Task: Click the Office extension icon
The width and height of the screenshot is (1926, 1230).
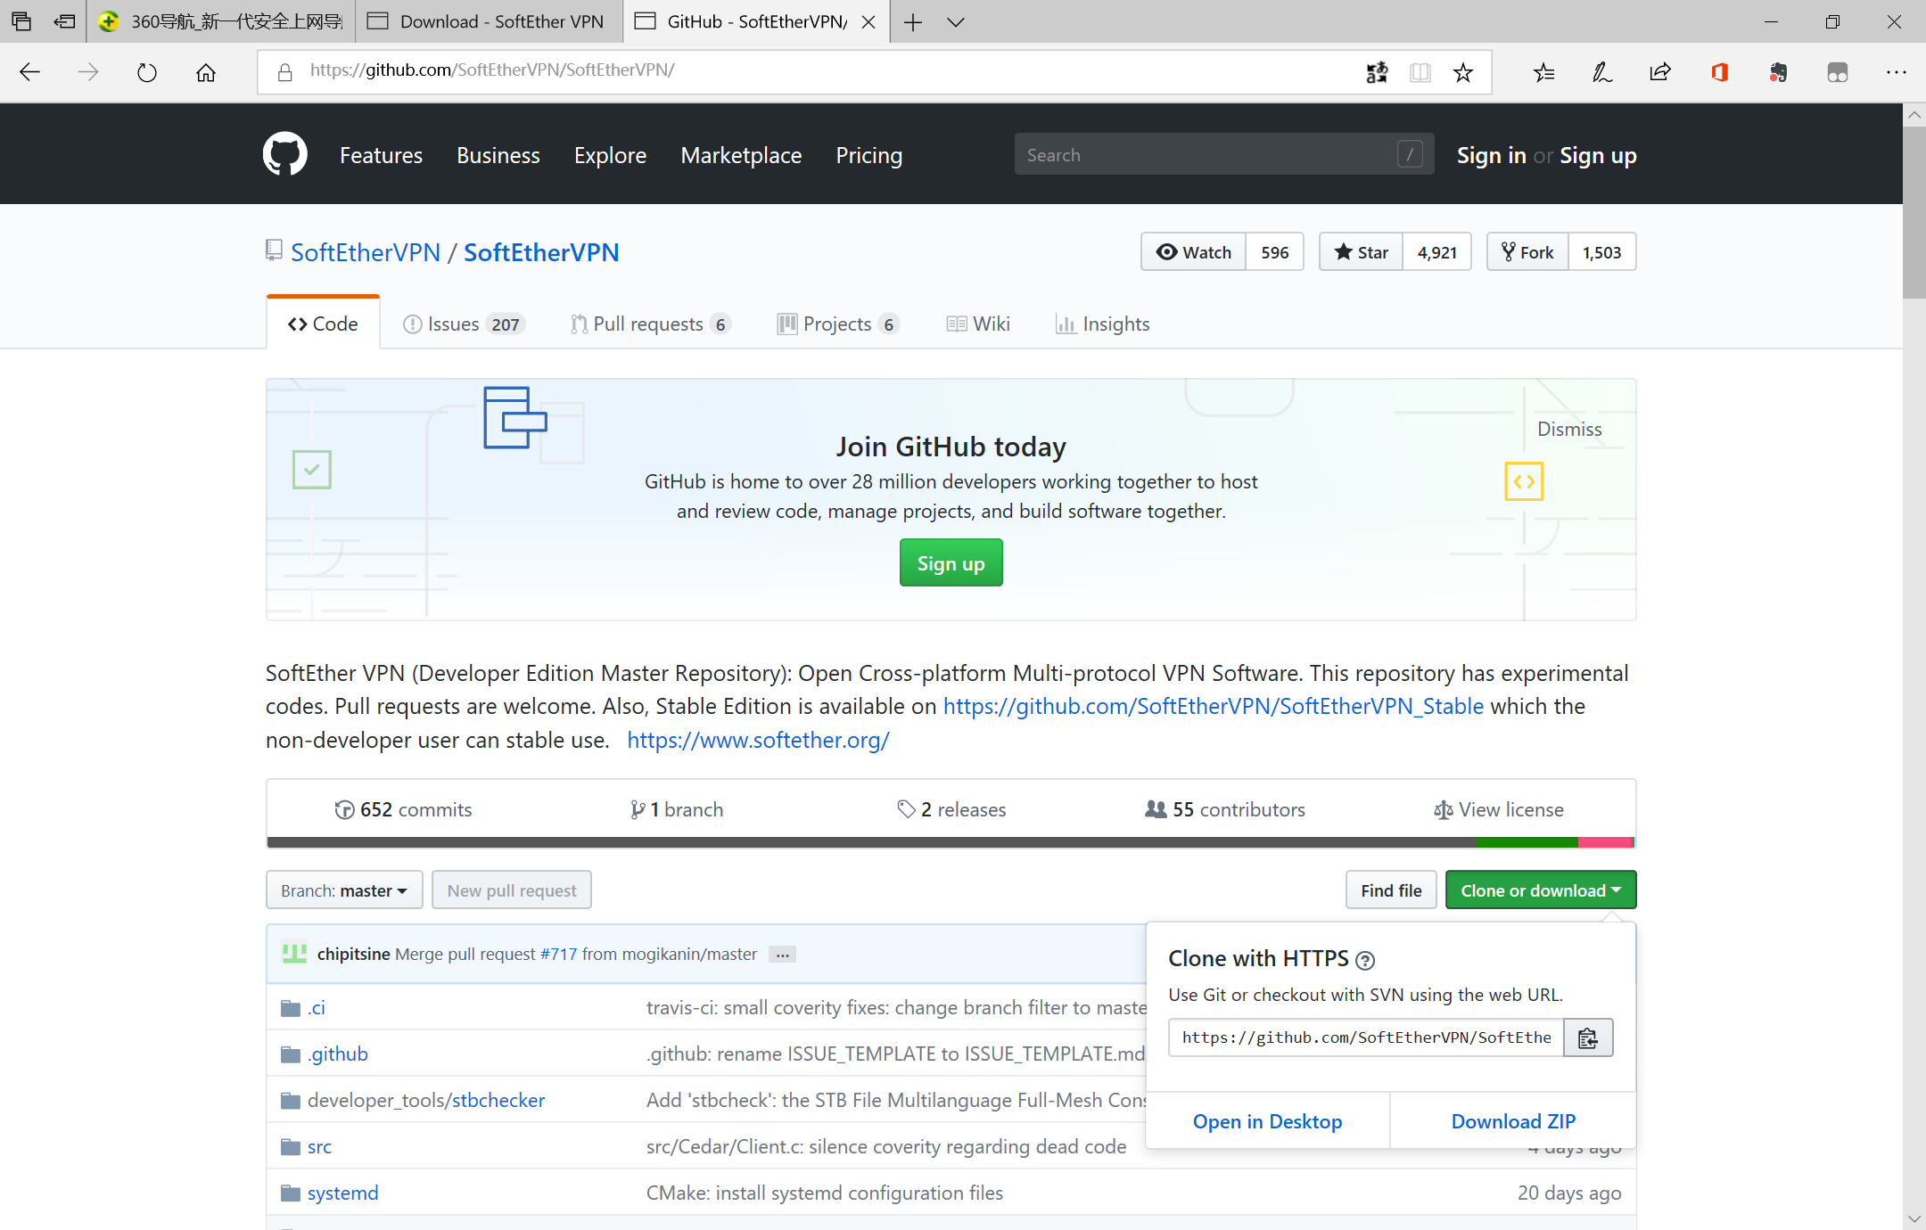Action: tap(1719, 72)
